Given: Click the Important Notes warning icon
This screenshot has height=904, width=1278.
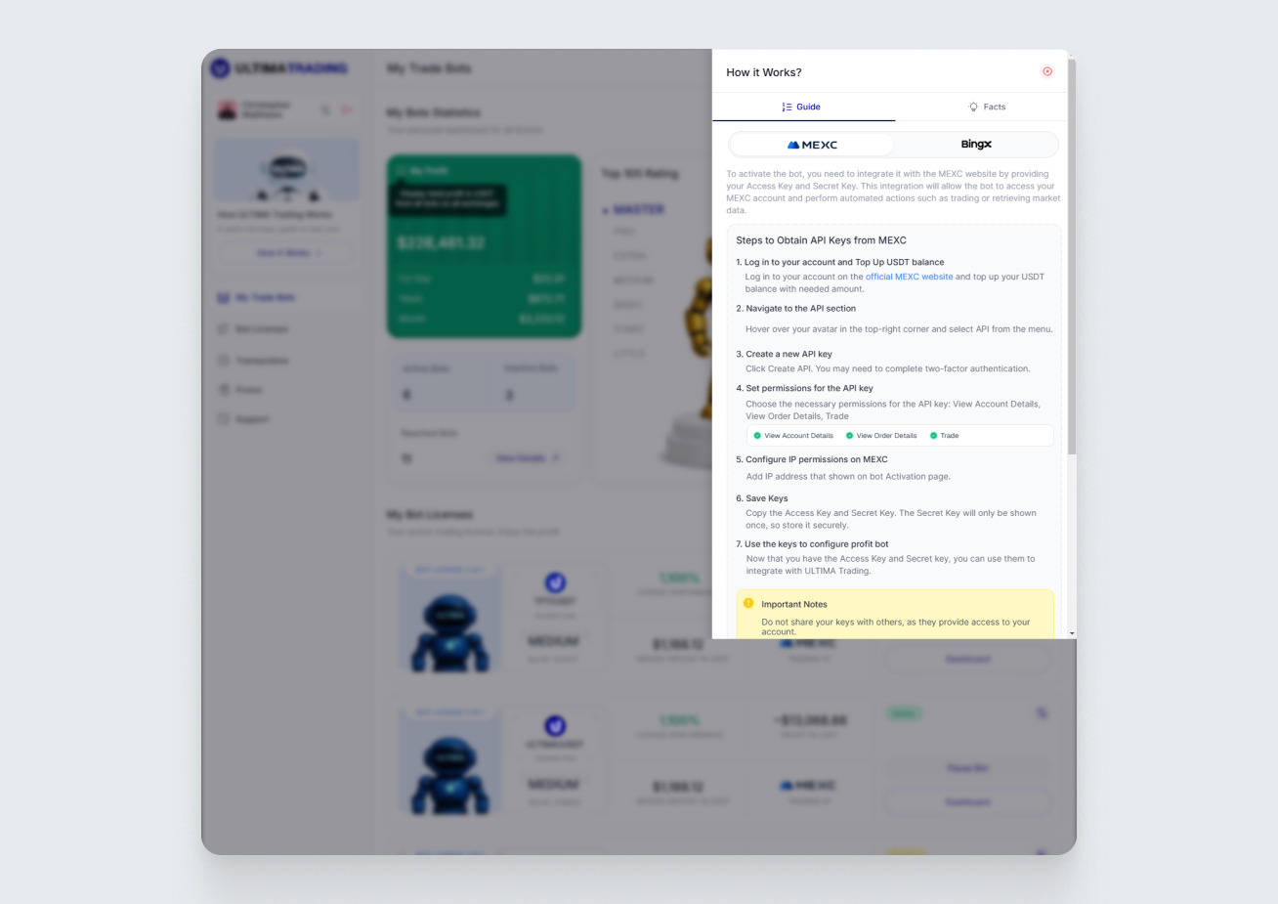Looking at the screenshot, I should (x=748, y=603).
